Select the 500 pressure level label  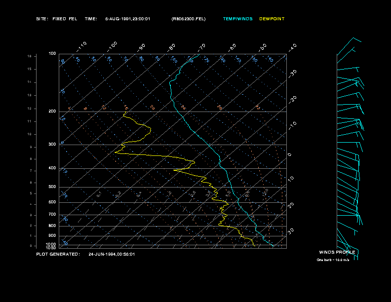pyautogui.click(x=52, y=187)
